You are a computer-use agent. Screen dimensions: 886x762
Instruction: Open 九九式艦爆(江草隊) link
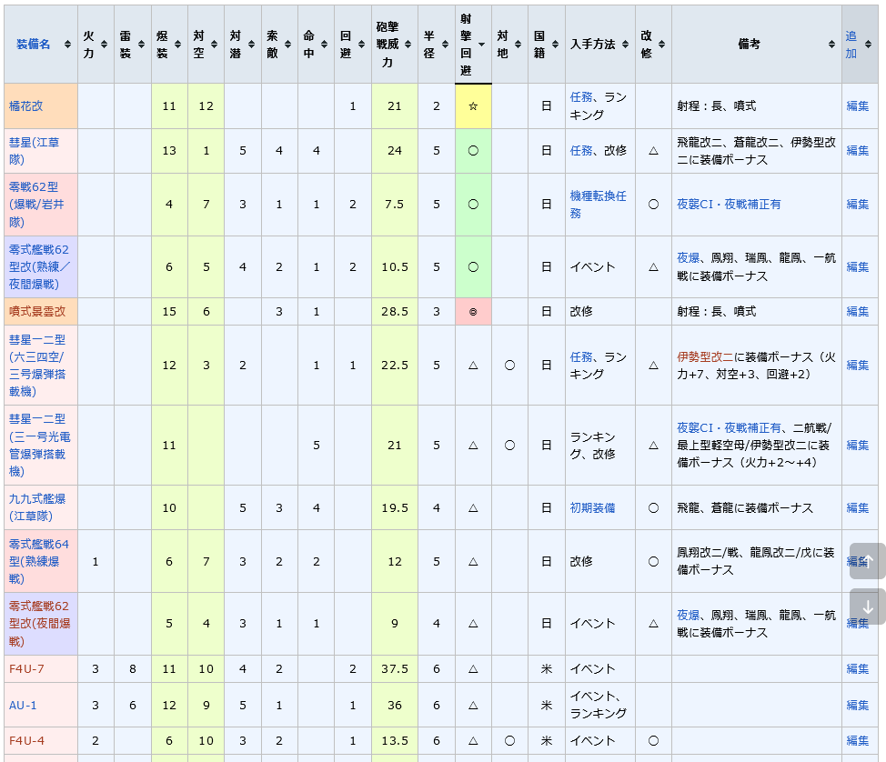[37, 507]
